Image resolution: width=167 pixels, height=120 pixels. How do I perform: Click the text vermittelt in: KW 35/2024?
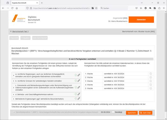tap(114, 74)
